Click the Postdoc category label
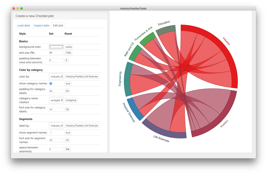 (224, 124)
